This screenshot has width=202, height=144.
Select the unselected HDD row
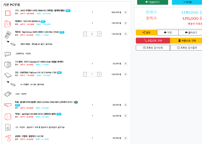21,94
